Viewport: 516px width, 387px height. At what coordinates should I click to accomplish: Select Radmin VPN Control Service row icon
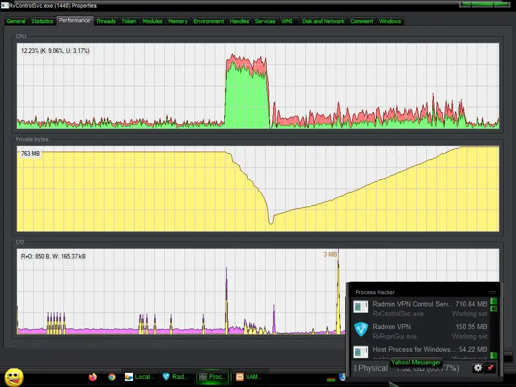point(361,307)
